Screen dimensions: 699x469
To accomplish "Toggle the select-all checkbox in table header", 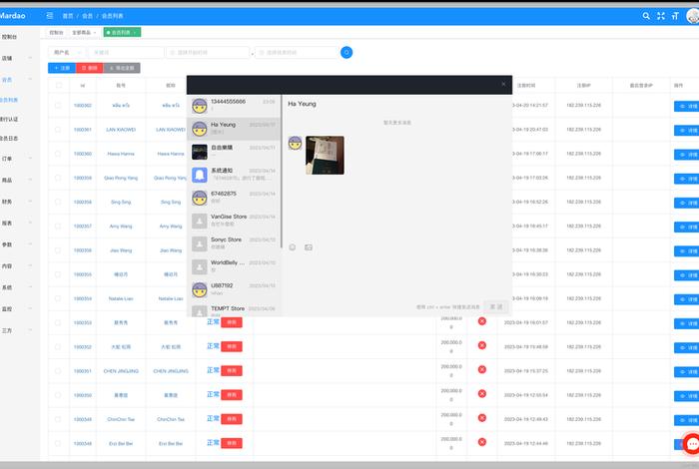I will 58,86.
